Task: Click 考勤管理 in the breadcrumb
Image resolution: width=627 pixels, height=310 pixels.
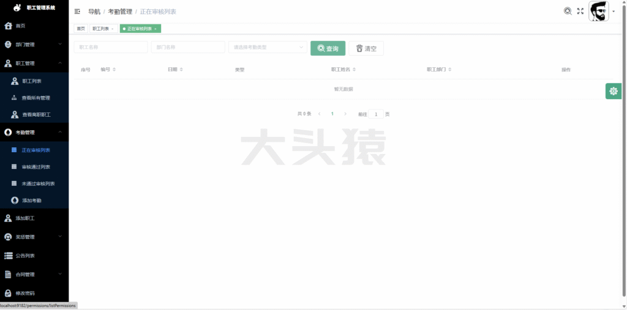Action: pyautogui.click(x=120, y=12)
